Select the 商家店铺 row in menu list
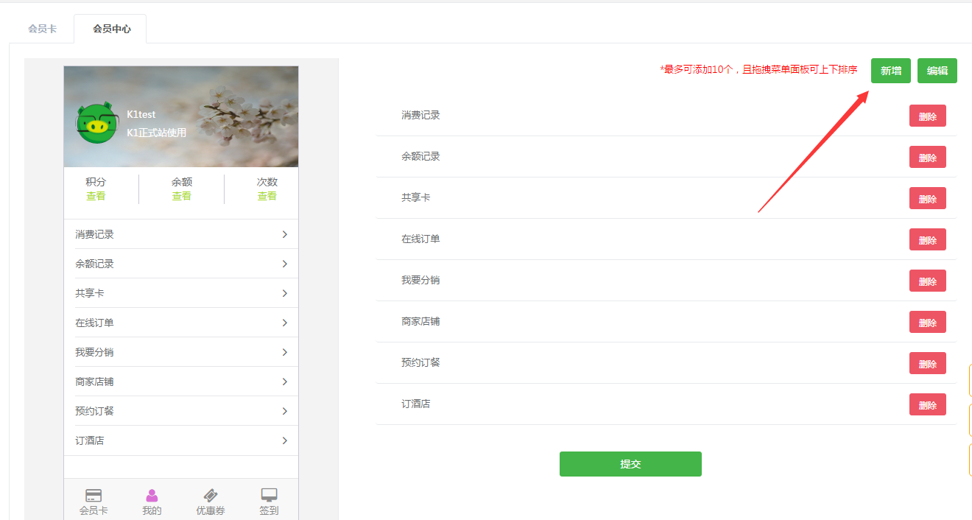972x520 pixels. [x=666, y=322]
